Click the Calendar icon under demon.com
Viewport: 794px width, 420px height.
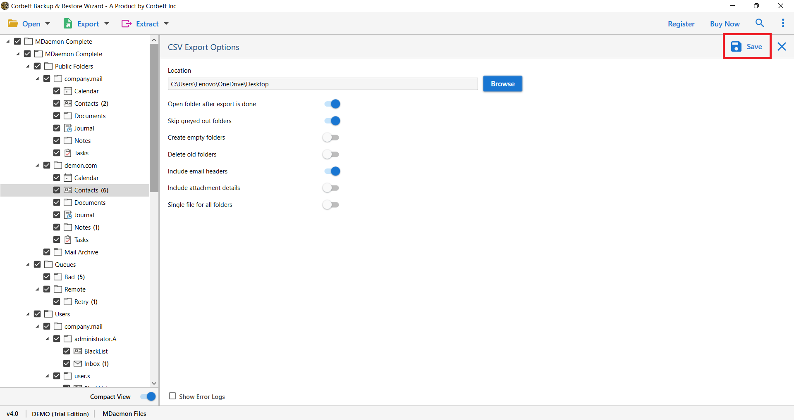point(68,178)
